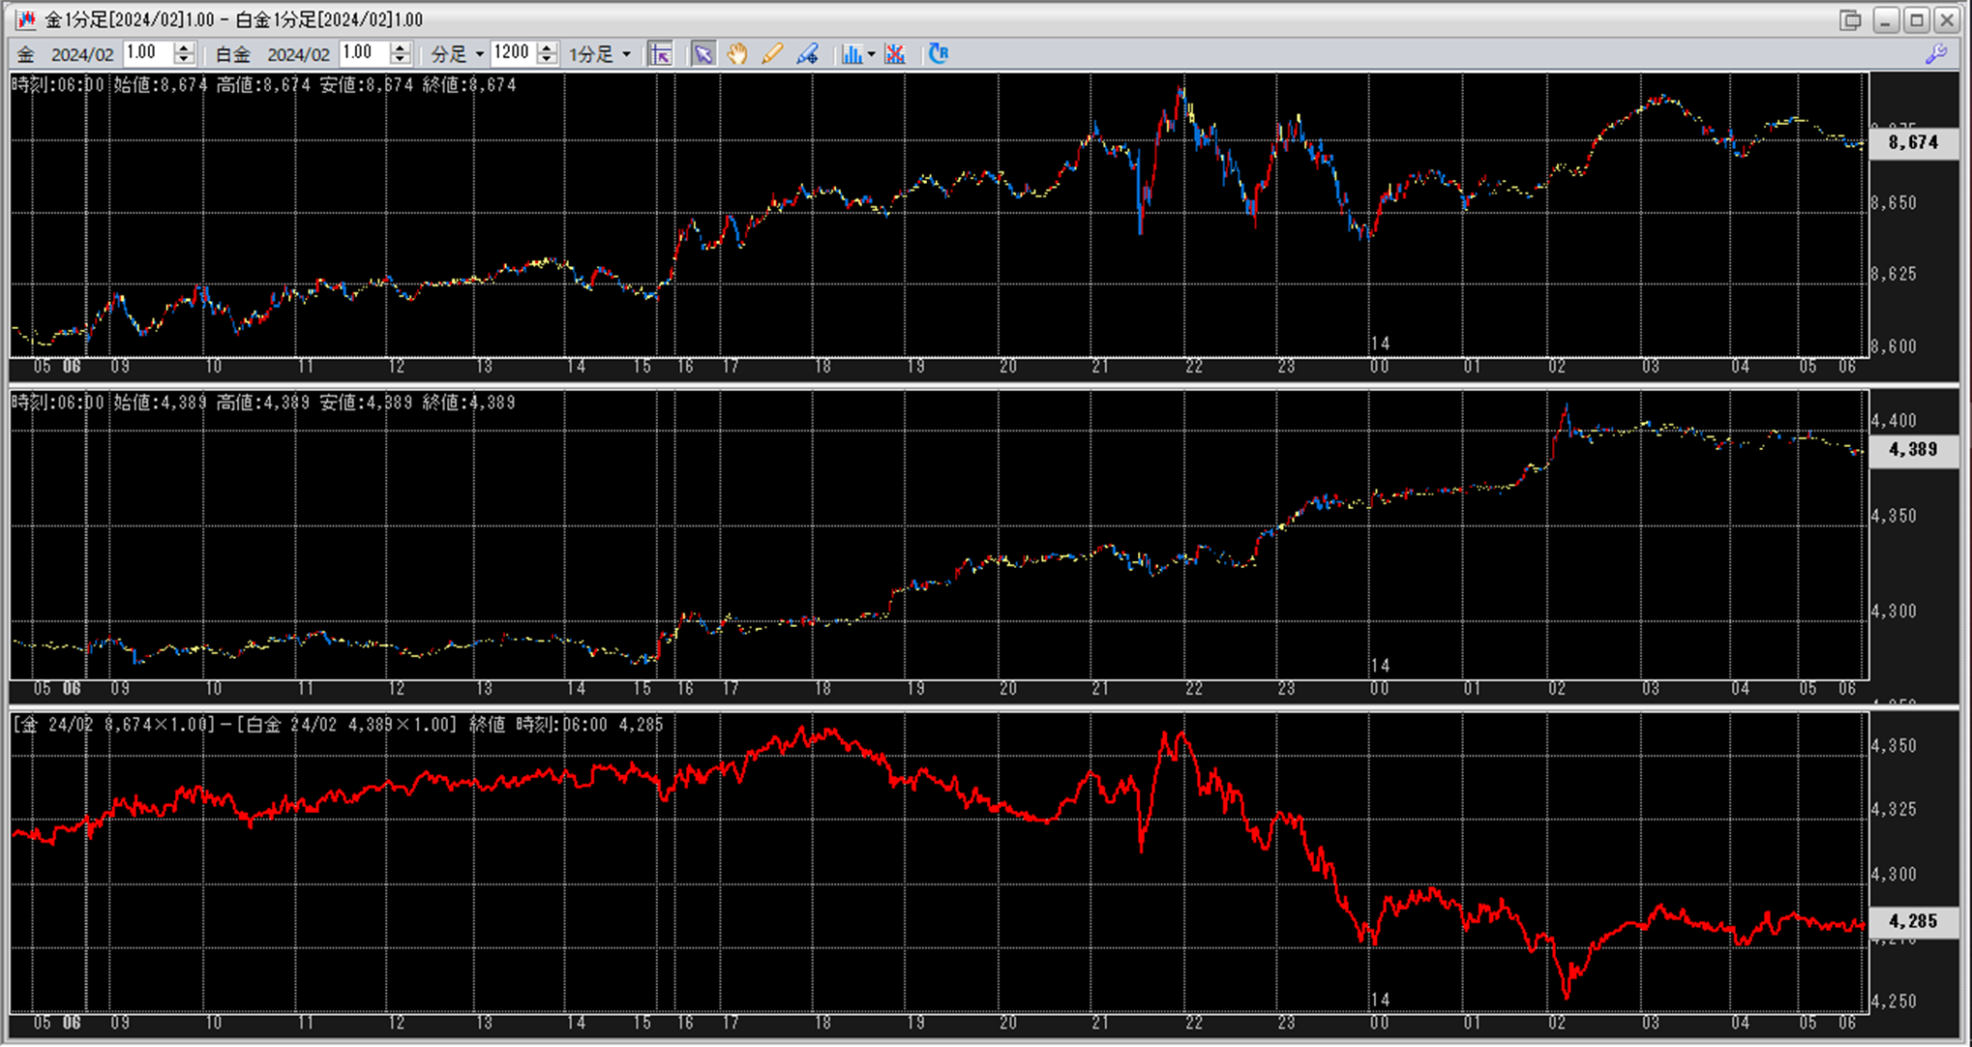Activate the hand pan tool

pyautogui.click(x=737, y=54)
